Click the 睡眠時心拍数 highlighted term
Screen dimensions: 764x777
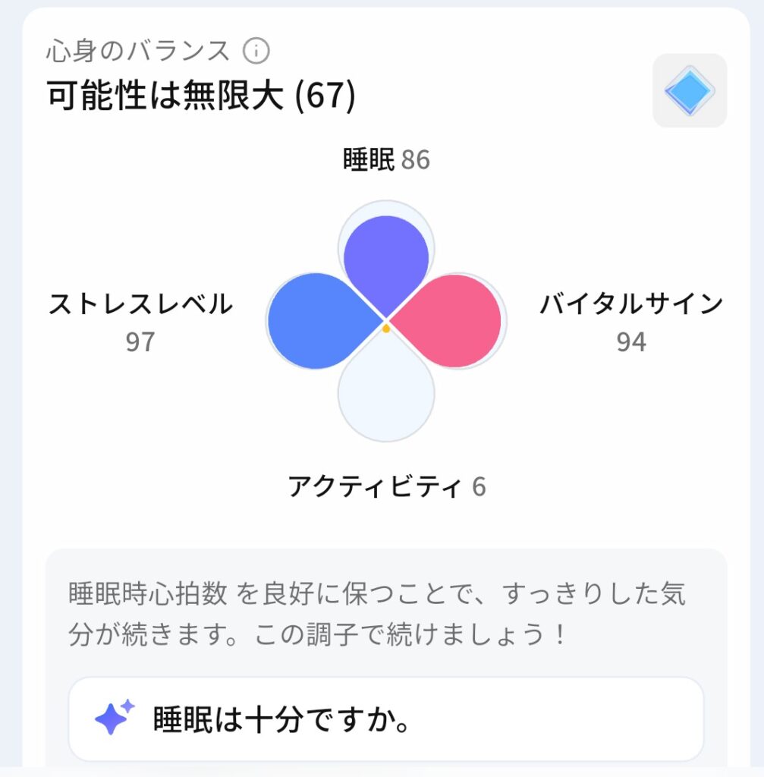(x=147, y=593)
